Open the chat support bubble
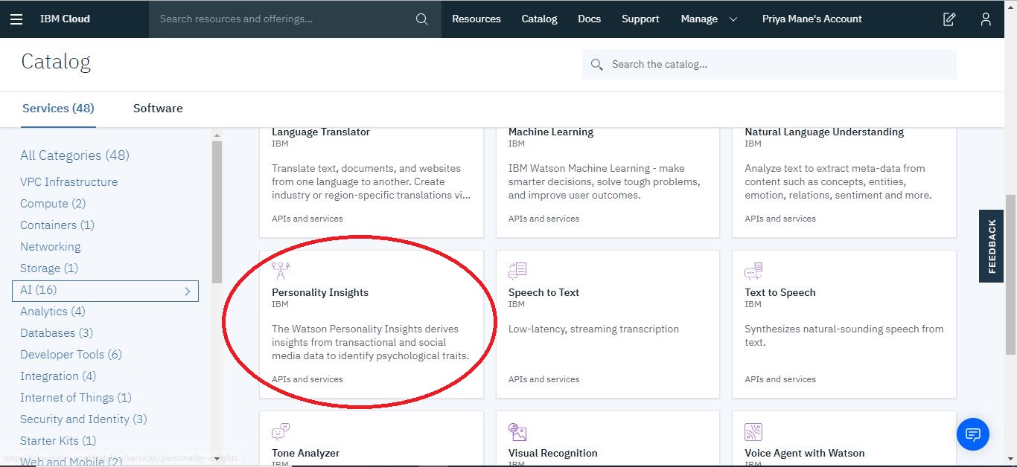This screenshot has width=1017, height=467. [972, 434]
